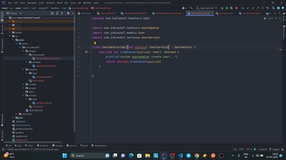Click the Windows Start button
286x160 pixels.
click(64, 156)
